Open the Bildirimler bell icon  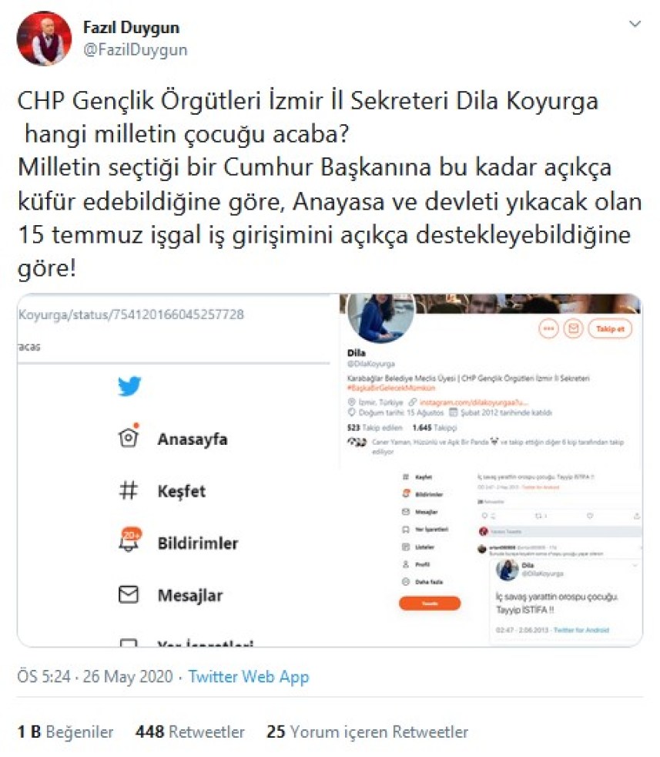[x=129, y=540]
